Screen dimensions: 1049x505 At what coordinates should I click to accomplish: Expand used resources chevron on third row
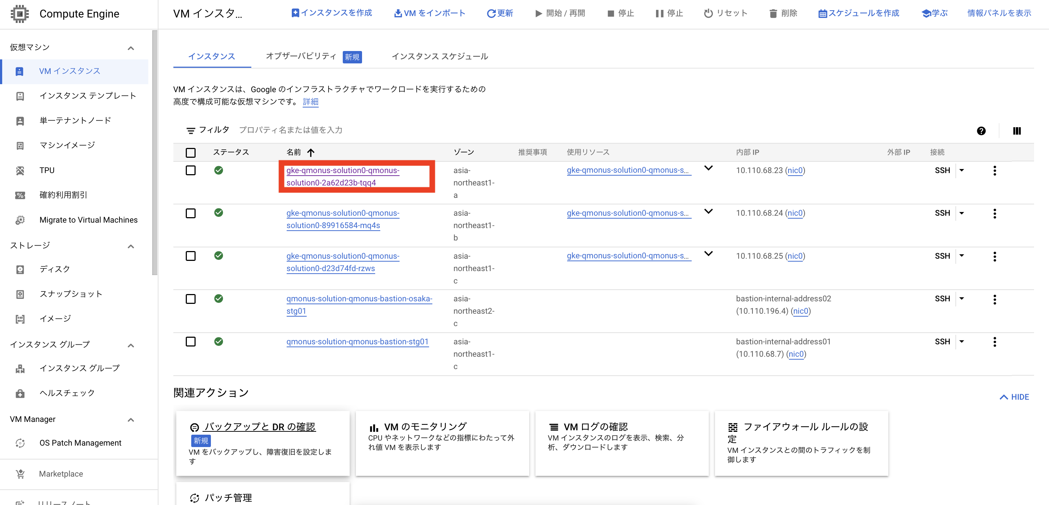pyautogui.click(x=708, y=254)
